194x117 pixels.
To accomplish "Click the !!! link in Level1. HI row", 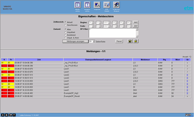I will tap(187, 87).
